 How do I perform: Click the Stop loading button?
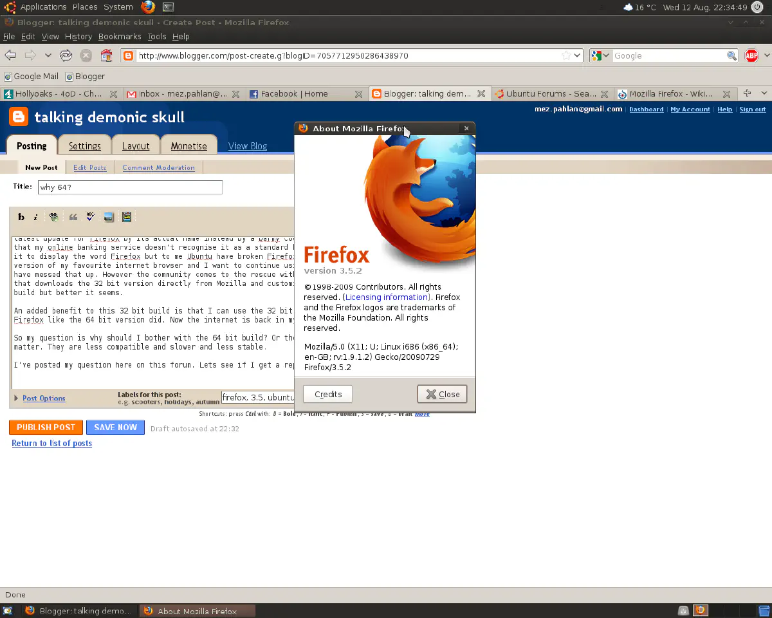[86, 55]
